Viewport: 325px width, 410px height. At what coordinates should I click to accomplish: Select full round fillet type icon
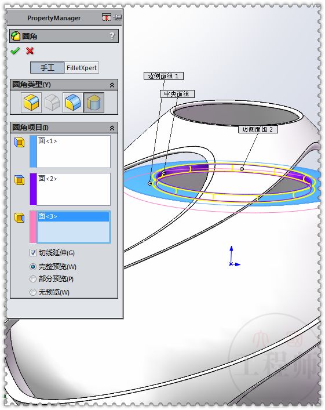pos(94,103)
